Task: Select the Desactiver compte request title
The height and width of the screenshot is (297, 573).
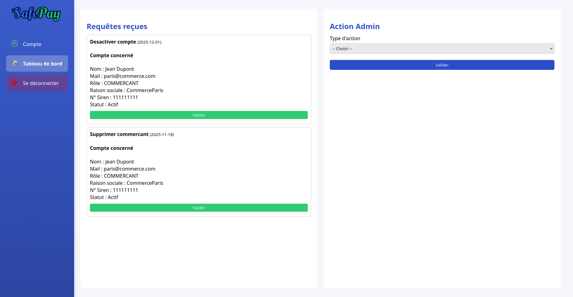Action: 113,42
